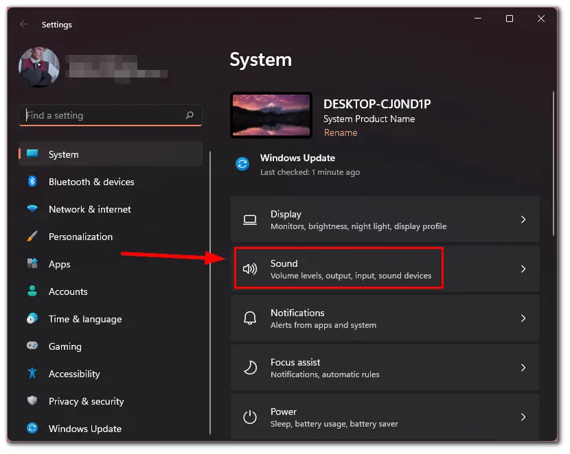Click the Accounts person icon
570x454 pixels.
[x=32, y=291]
